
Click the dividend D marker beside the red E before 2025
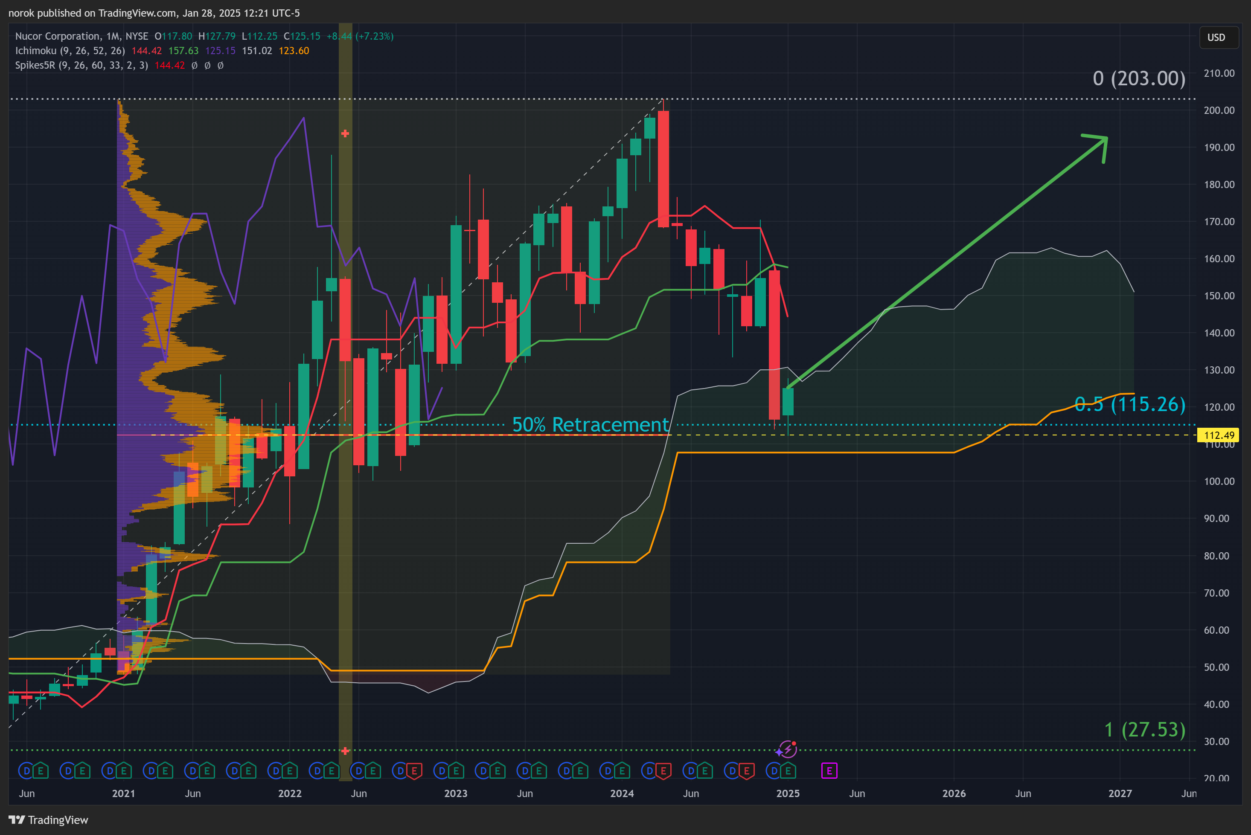point(732,771)
